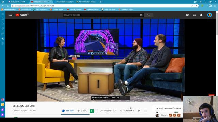Open The Complete Ar bookmark
The height and width of the screenshot is (122, 218).
coord(40,9)
